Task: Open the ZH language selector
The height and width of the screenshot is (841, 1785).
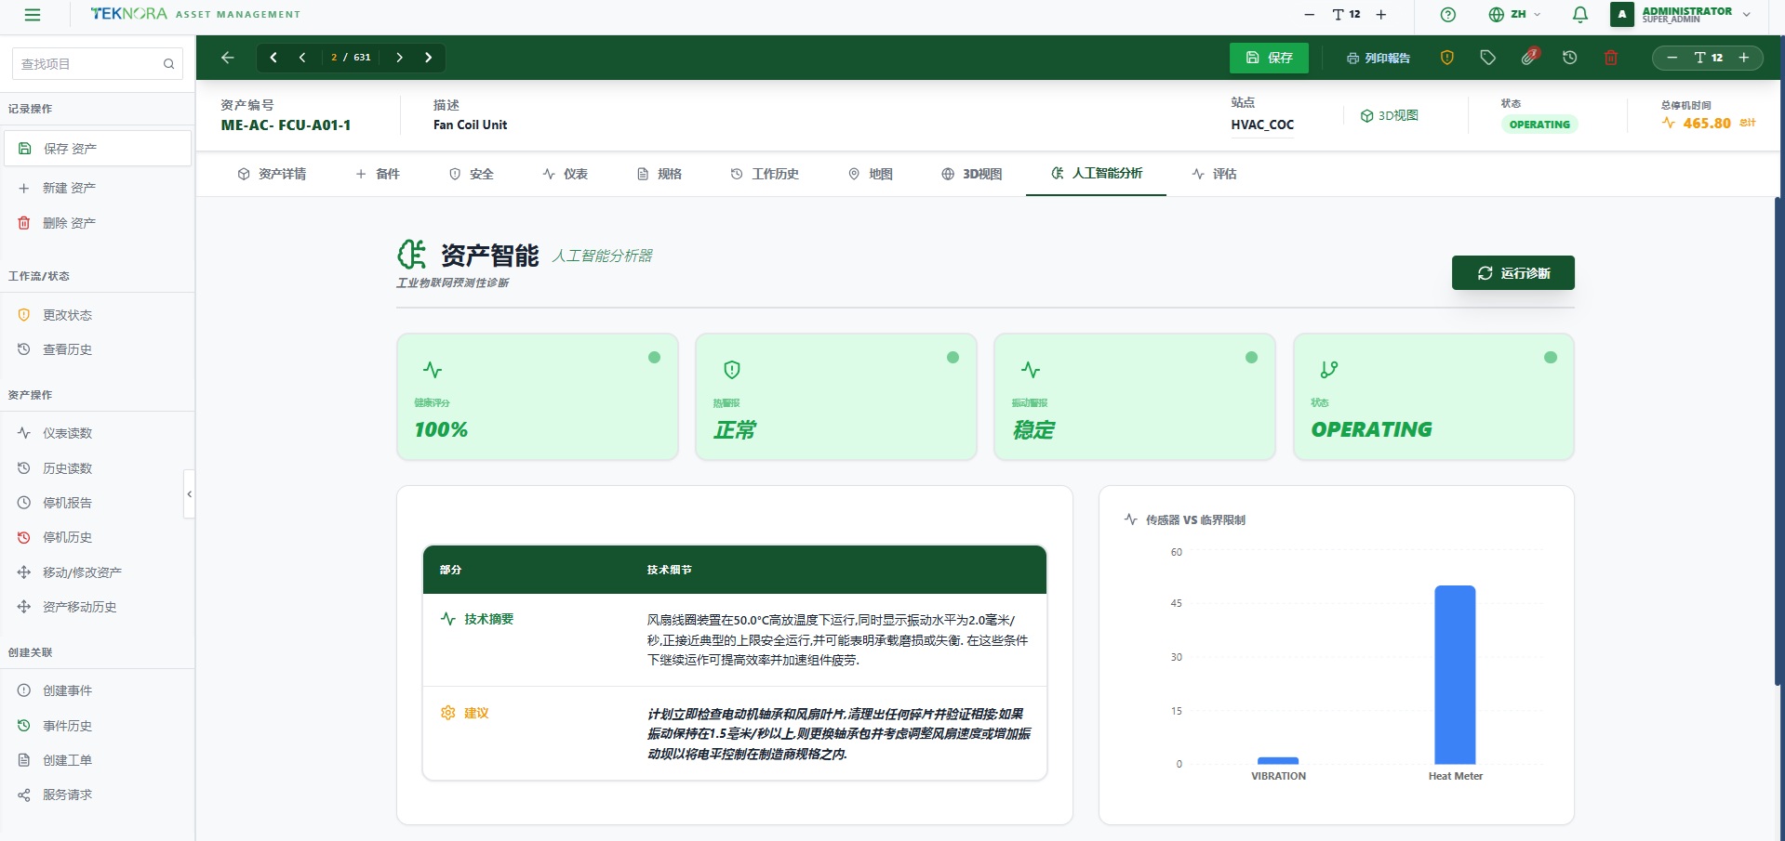Action: tap(1514, 15)
